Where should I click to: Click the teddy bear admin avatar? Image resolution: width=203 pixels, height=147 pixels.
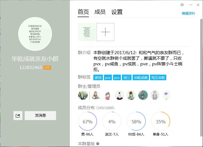pos(96,95)
